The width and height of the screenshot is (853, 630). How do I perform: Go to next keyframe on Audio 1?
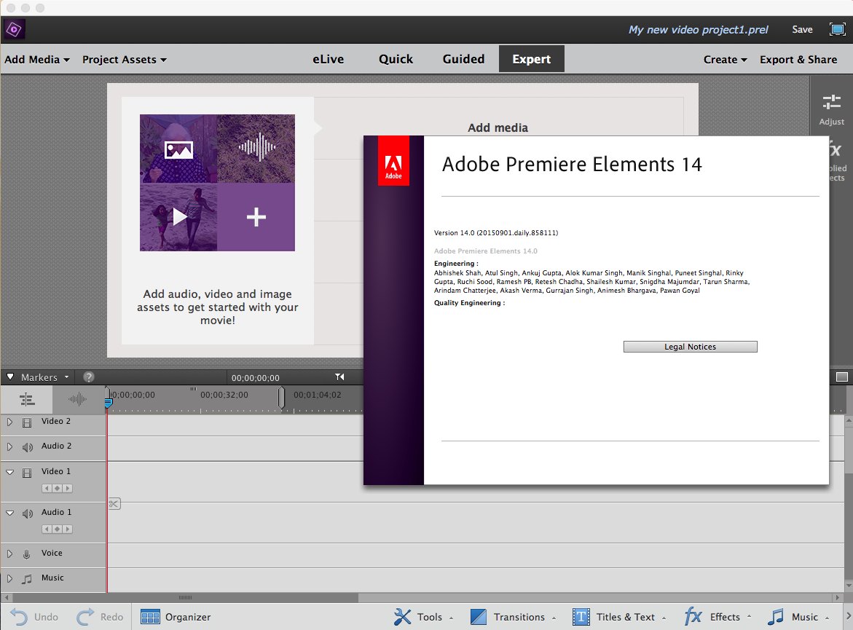click(68, 529)
